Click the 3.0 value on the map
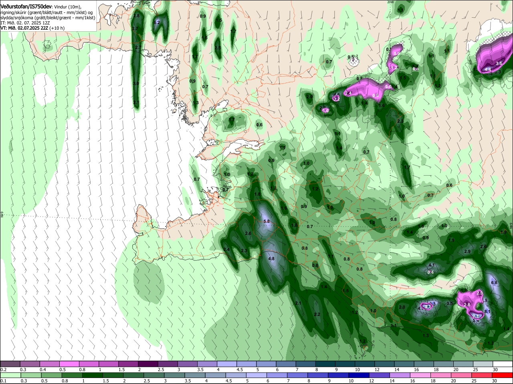The width and height of the screenshot is (513, 384). pos(136,83)
